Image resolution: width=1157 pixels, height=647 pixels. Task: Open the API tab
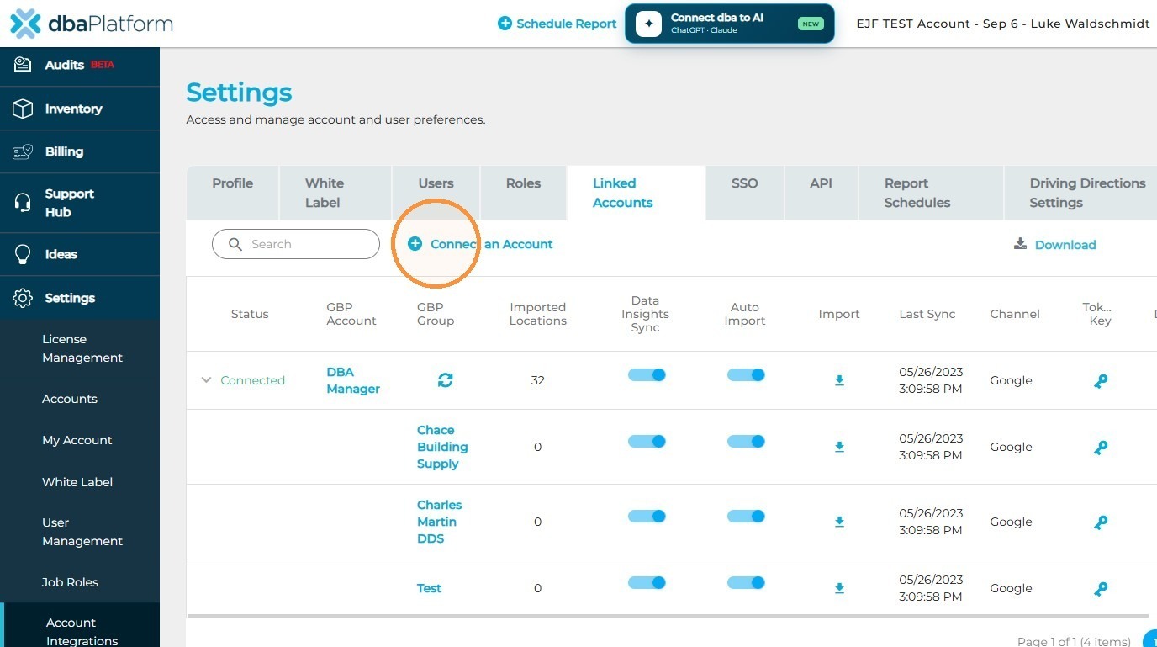coord(821,193)
